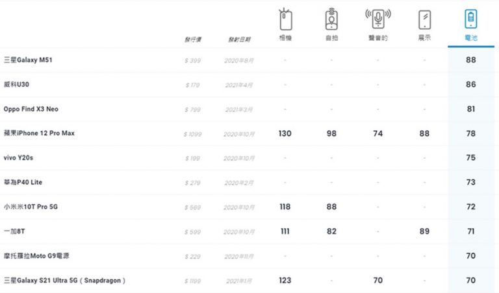Open the 摩托羅拉Moto G9電源 entry
The width and height of the screenshot is (499, 293).
pyautogui.click(x=36, y=256)
